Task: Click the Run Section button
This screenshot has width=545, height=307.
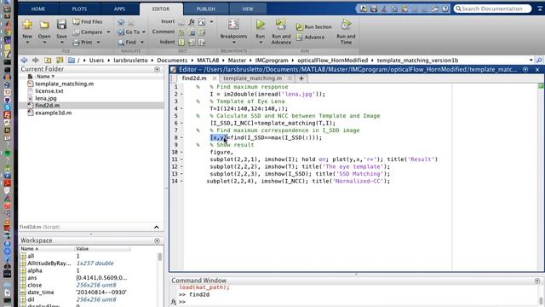Action: pyautogui.click(x=314, y=26)
